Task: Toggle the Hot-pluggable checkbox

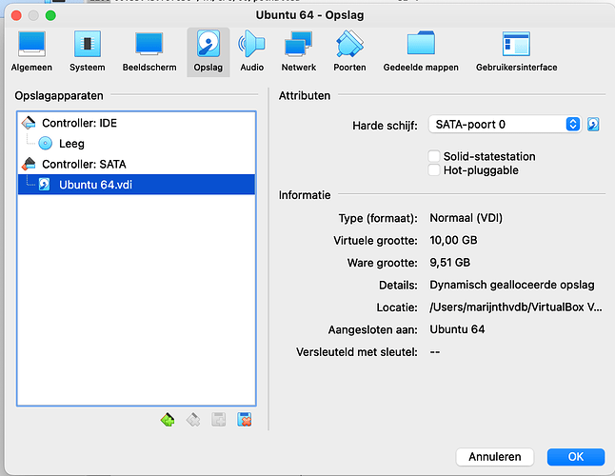Action: 435,170
